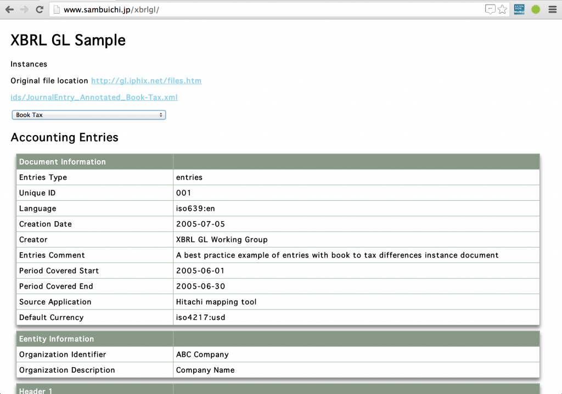Open the Chrome hamburger menu
Screen dimensions: 562x394
pos(552,9)
